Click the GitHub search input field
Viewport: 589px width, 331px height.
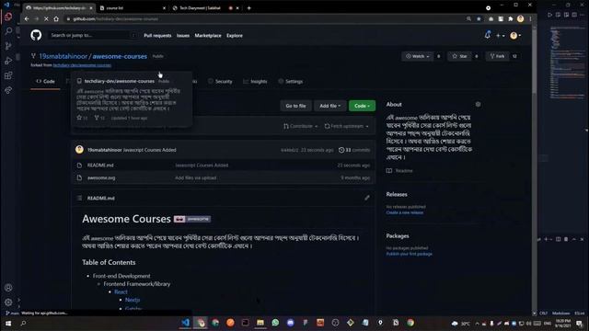pyautogui.click(x=93, y=35)
